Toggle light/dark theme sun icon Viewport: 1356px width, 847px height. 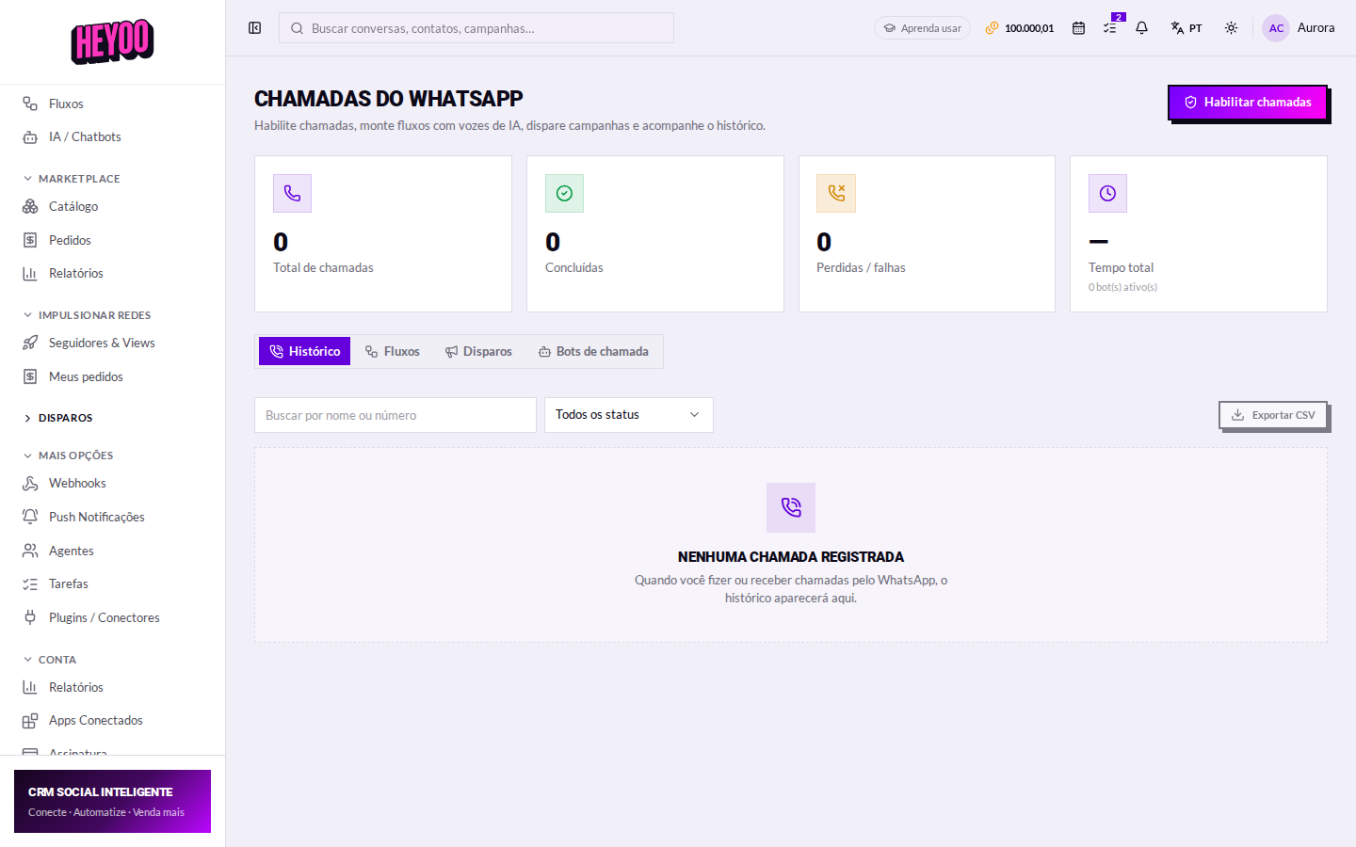[x=1231, y=28]
